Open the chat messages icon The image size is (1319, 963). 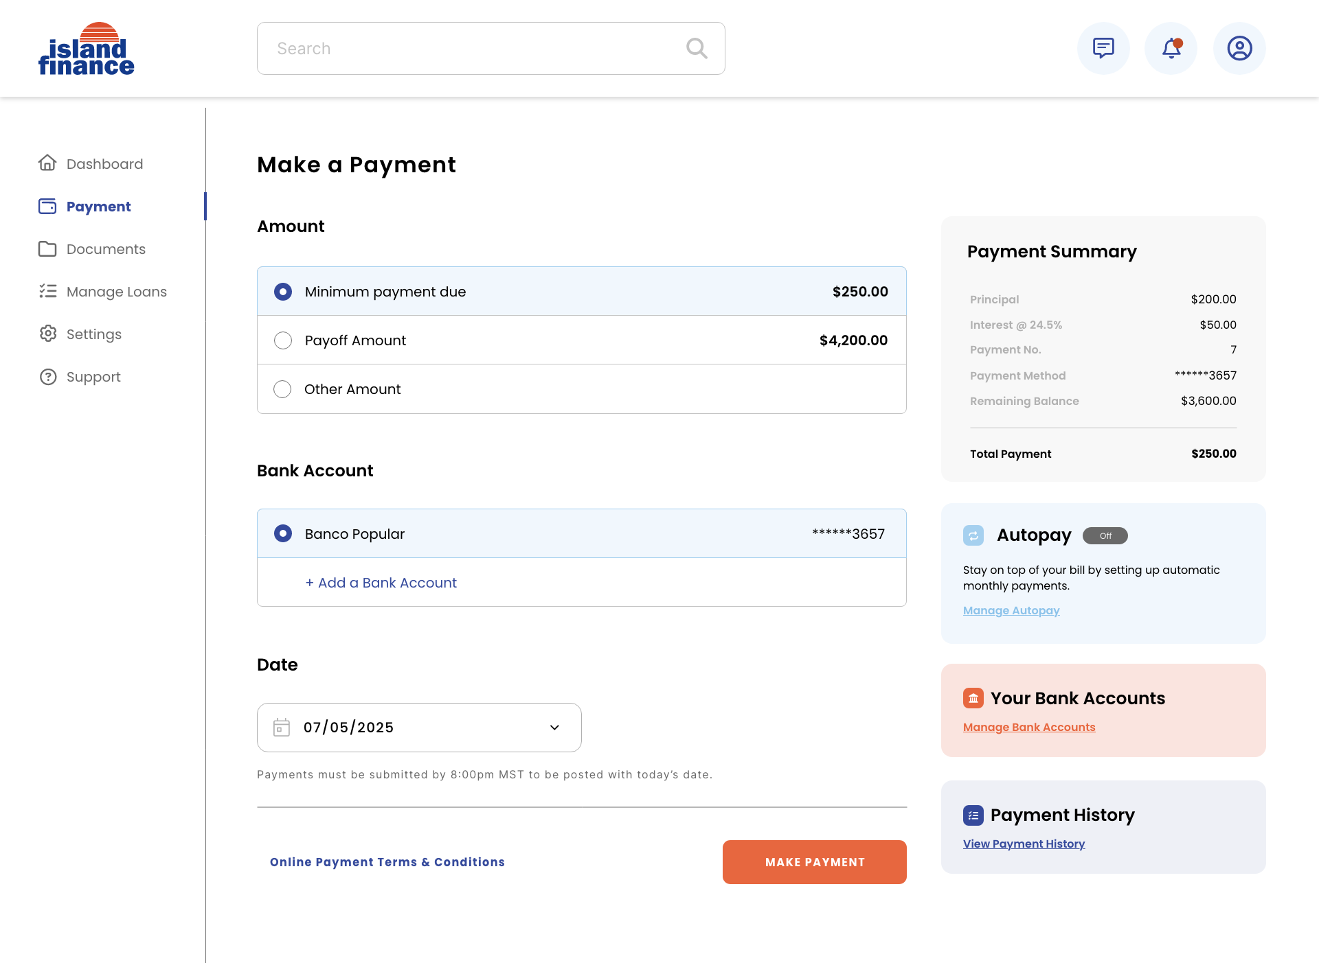click(1103, 48)
